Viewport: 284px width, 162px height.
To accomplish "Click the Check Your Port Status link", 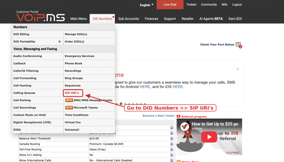I will pos(217,44).
